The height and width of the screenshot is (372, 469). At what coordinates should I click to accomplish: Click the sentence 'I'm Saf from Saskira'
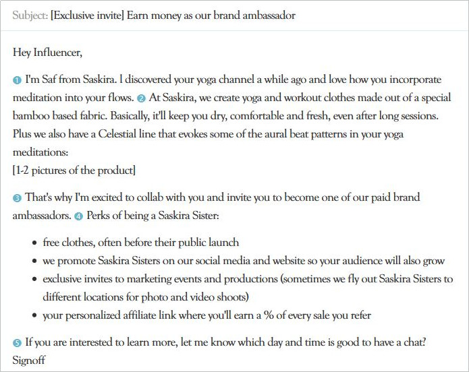(70, 80)
